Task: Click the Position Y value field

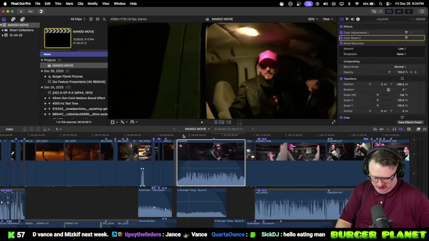Action: coord(401,84)
